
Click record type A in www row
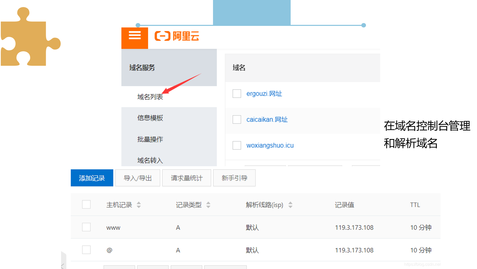click(178, 228)
